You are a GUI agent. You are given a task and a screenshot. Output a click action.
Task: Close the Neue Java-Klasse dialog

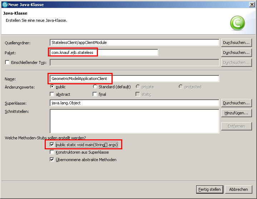click(252, 4)
